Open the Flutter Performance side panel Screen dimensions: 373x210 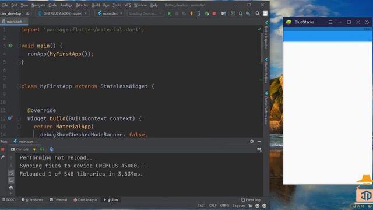(x=266, y=108)
